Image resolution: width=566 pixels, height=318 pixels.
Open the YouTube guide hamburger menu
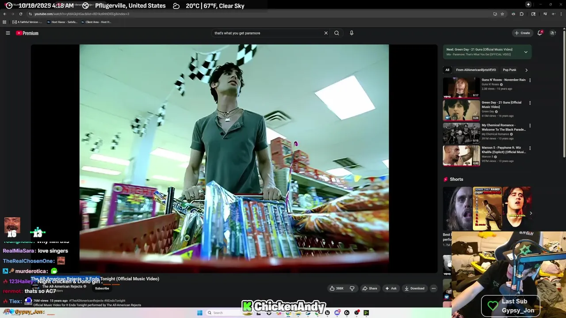tap(8, 33)
